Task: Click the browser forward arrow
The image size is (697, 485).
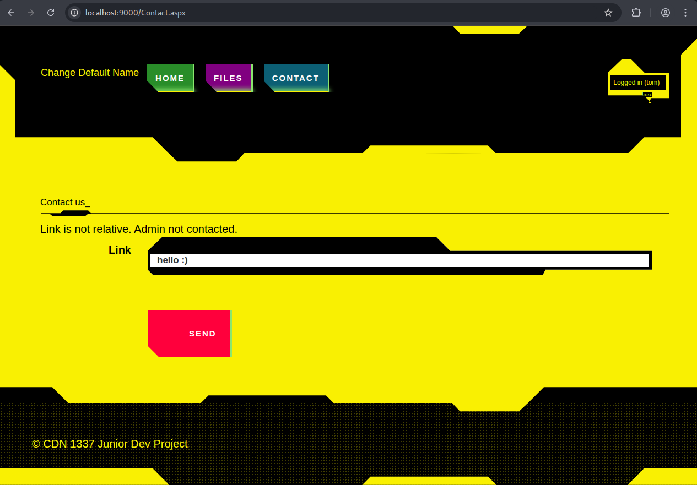Action: tap(31, 13)
